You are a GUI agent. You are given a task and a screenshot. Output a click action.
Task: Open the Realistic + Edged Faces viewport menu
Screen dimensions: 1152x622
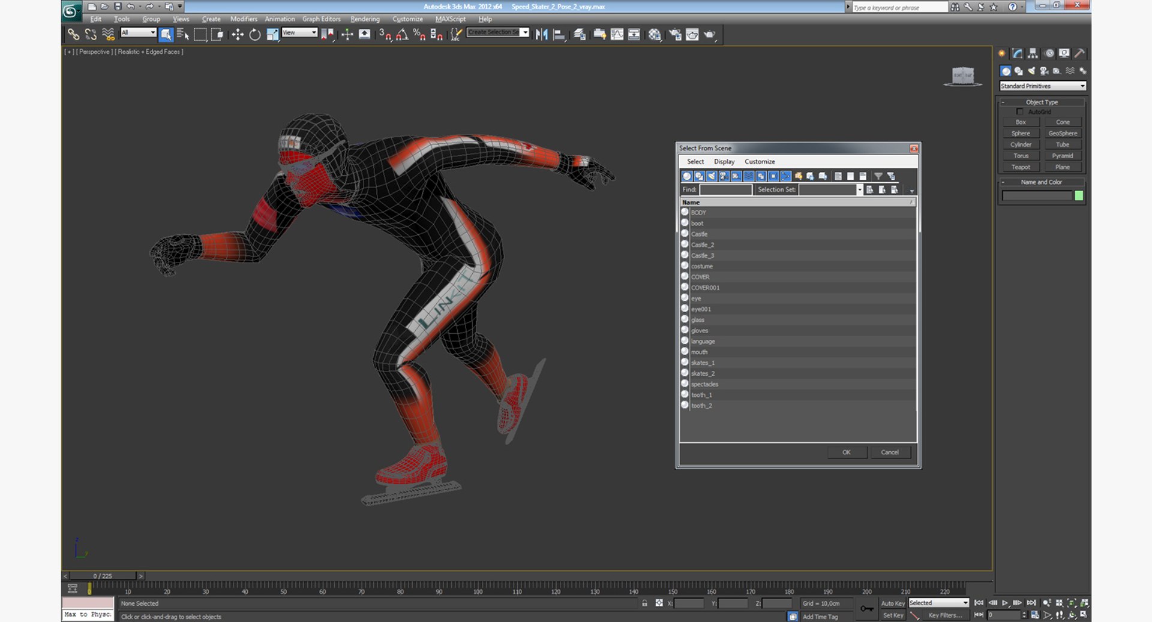coord(149,52)
